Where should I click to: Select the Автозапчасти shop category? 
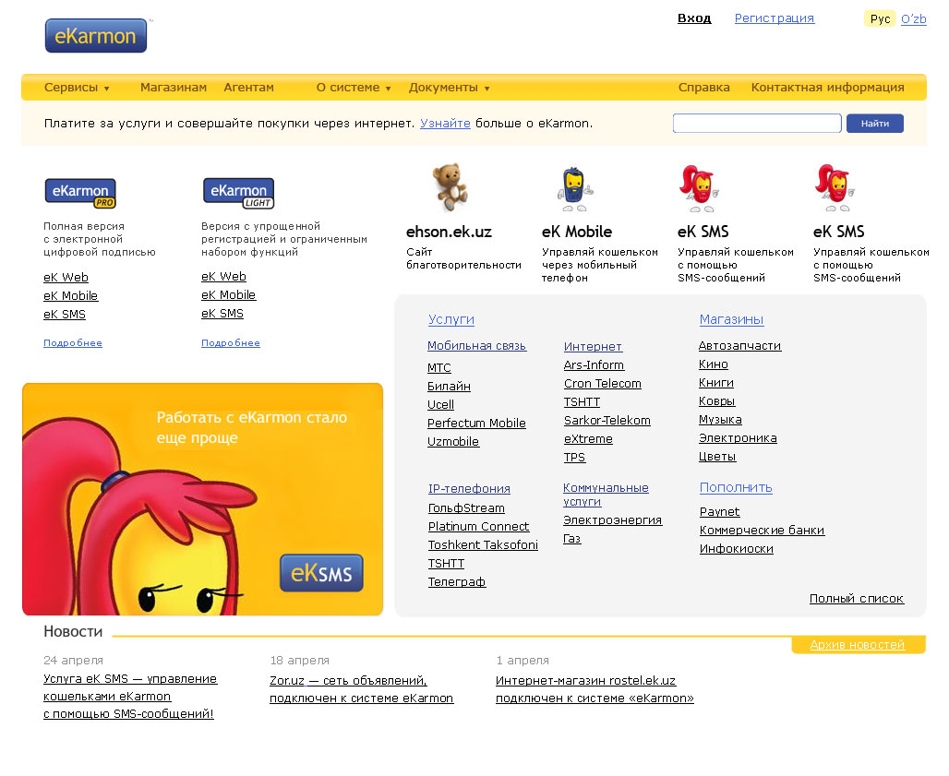click(x=739, y=346)
